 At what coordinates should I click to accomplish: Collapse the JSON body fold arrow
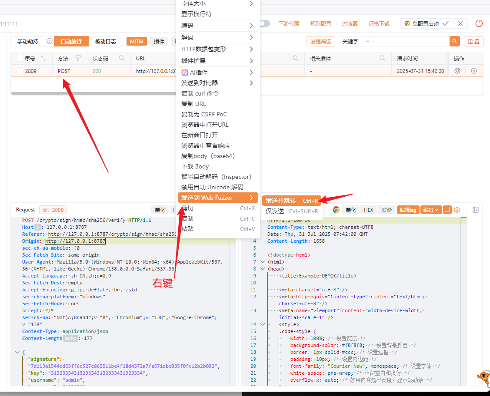[x=17, y=352]
